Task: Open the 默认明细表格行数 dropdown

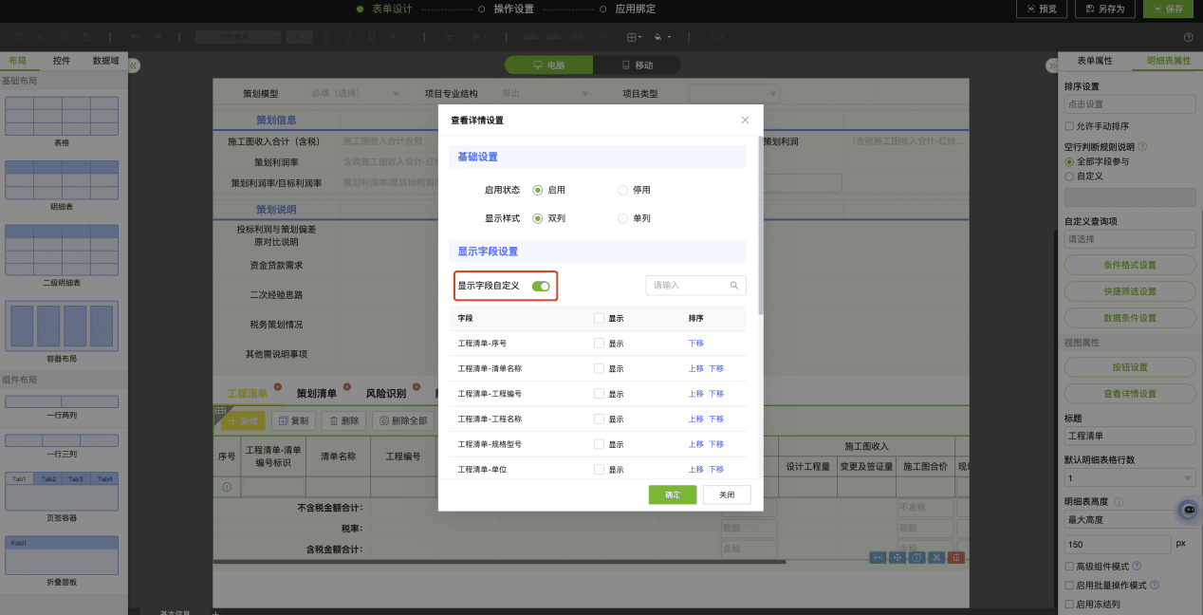Action: pos(1130,478)
